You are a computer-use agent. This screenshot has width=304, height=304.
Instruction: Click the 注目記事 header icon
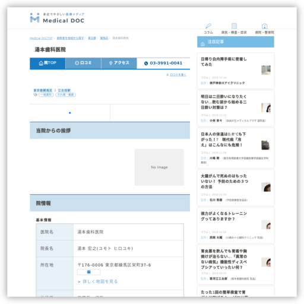(202, 44)
